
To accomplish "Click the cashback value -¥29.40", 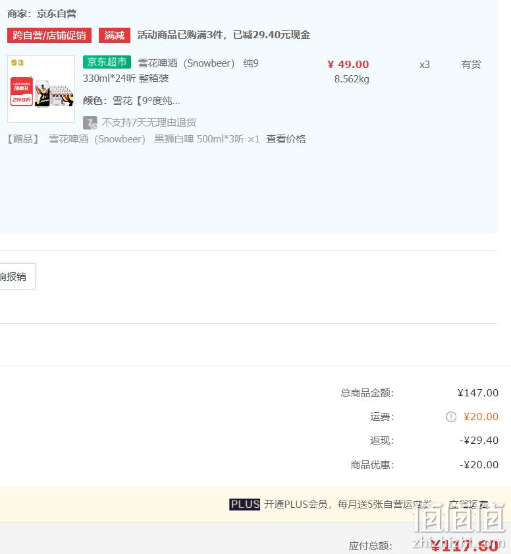I will (x=479, y=441).
